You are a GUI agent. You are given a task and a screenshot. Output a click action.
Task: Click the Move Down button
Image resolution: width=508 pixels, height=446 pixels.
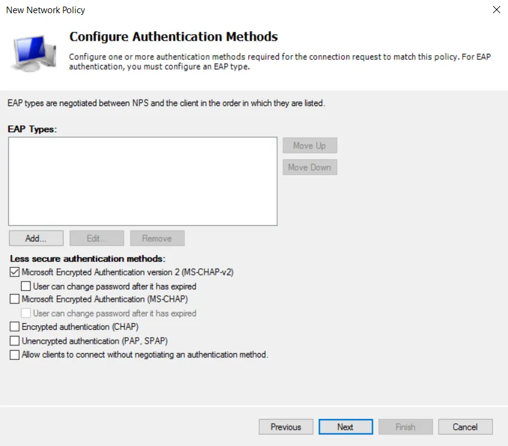(309, 167)
